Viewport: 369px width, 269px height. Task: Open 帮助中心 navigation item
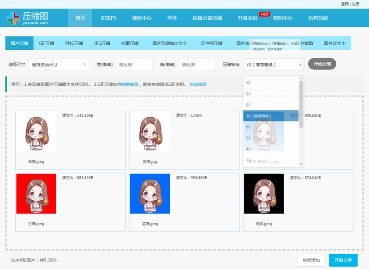pos(283,18)
